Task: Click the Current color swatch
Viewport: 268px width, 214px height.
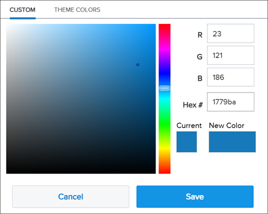Action: tap(187, 142)
